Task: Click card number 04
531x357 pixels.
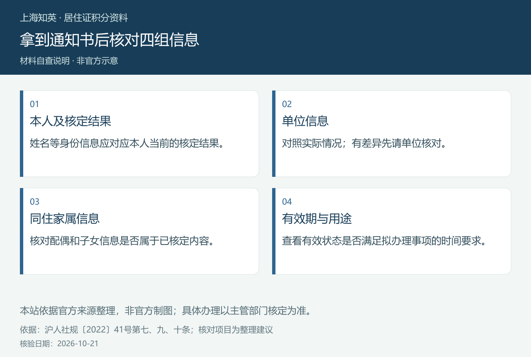Action: (287, 202)
